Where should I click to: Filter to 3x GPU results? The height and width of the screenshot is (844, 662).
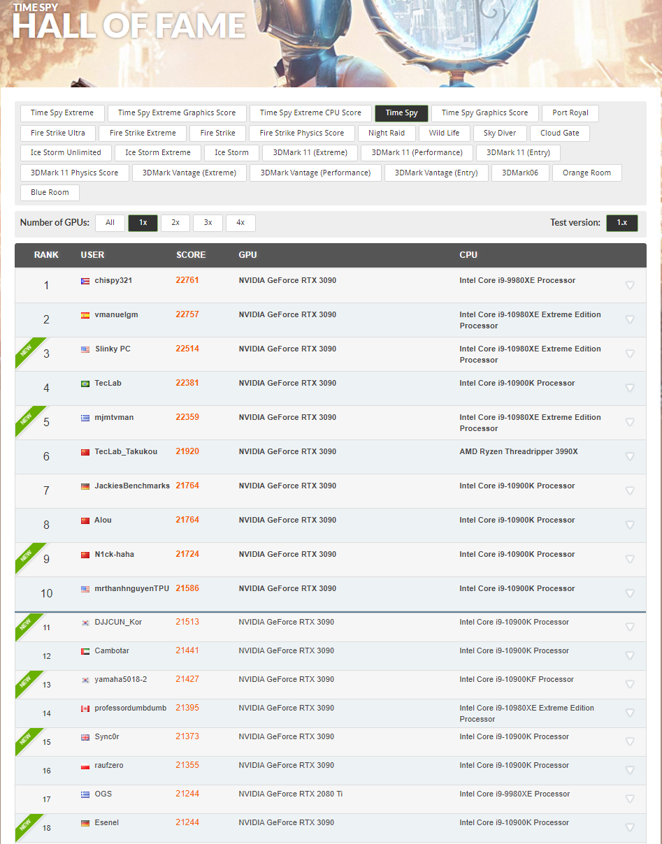(208, 223)
